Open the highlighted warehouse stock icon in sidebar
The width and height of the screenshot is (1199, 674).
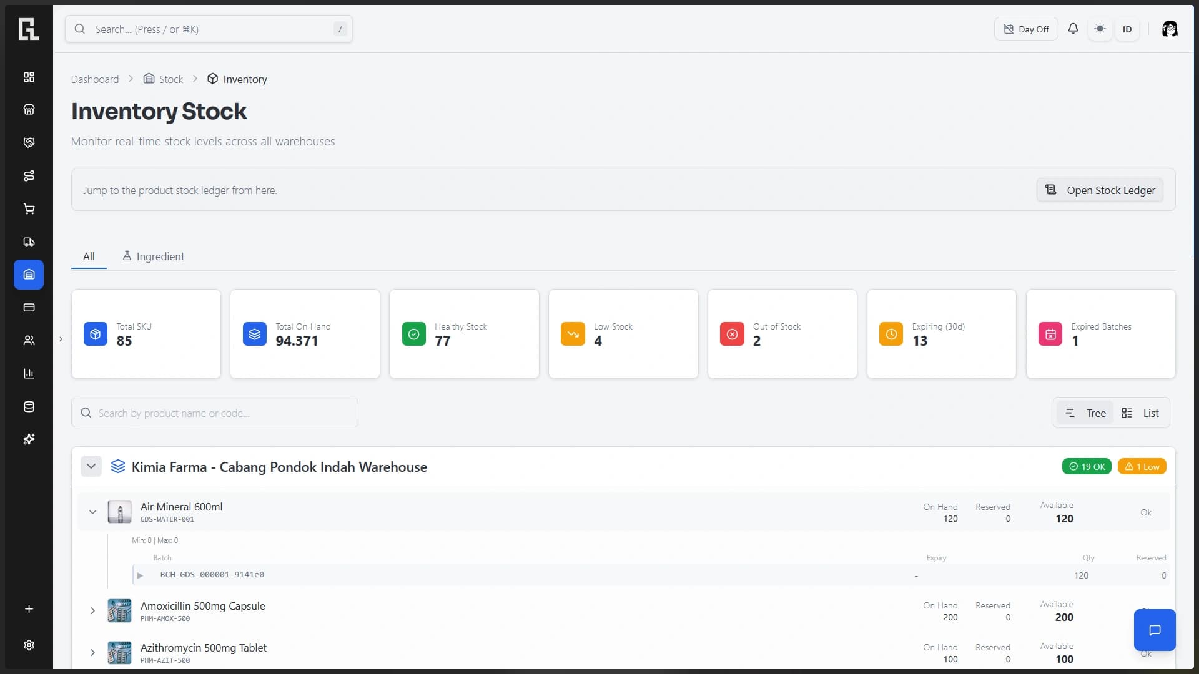[29, 275]
